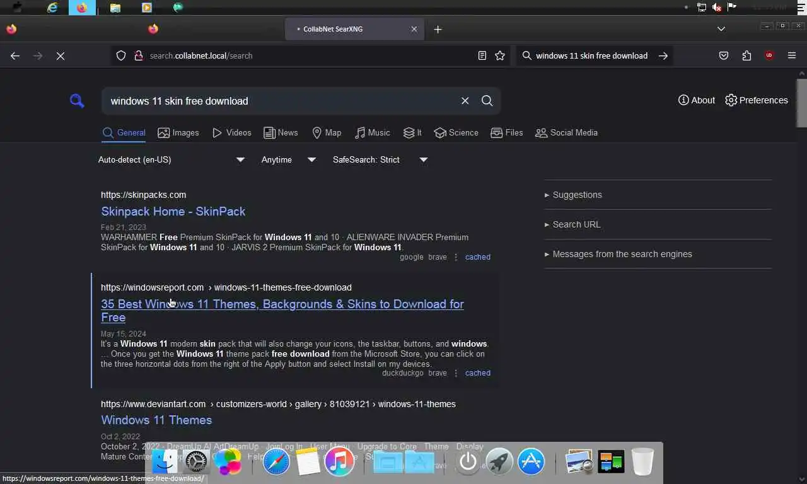Open System Preferences gear in dock
807x484 pixels.
[196, 462]
